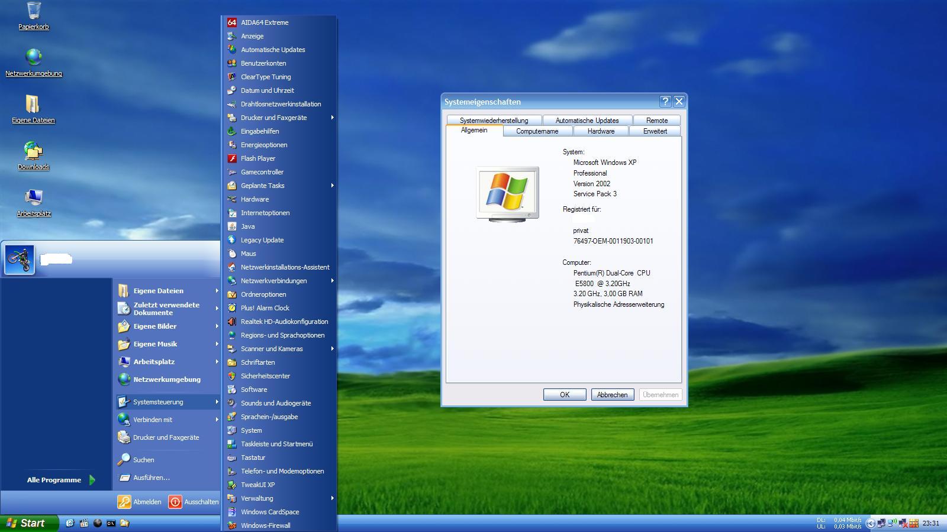Click the red Ausschalten power icon

tap(175, 502)
